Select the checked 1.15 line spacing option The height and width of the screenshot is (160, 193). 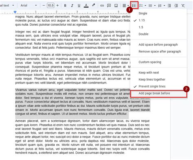point(158,20)
